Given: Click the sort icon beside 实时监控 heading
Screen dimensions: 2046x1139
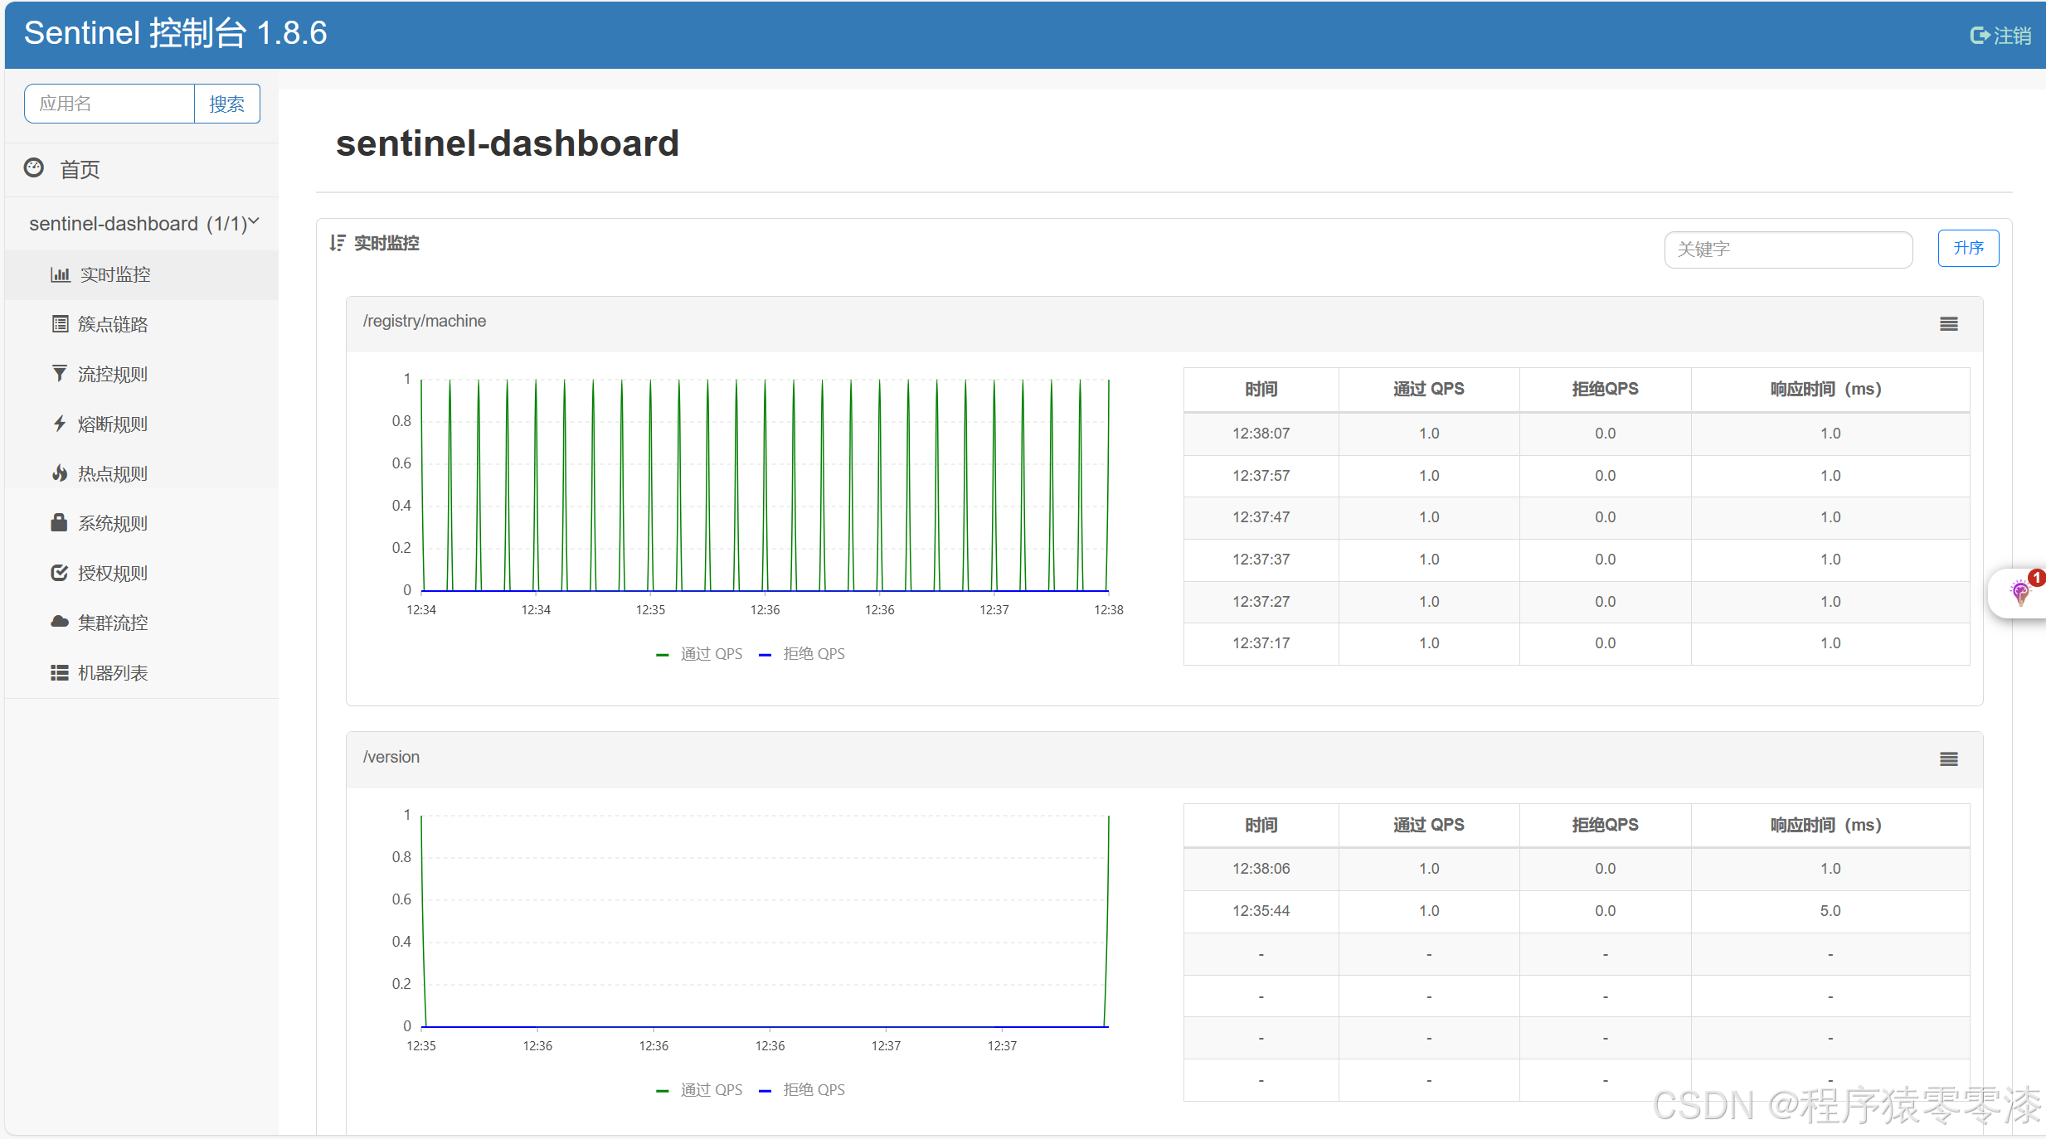Looking at the screenshot, I should [x=338, y=243].
